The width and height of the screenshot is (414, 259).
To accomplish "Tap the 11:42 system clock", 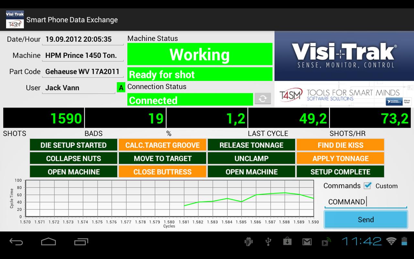I will 362,241.
